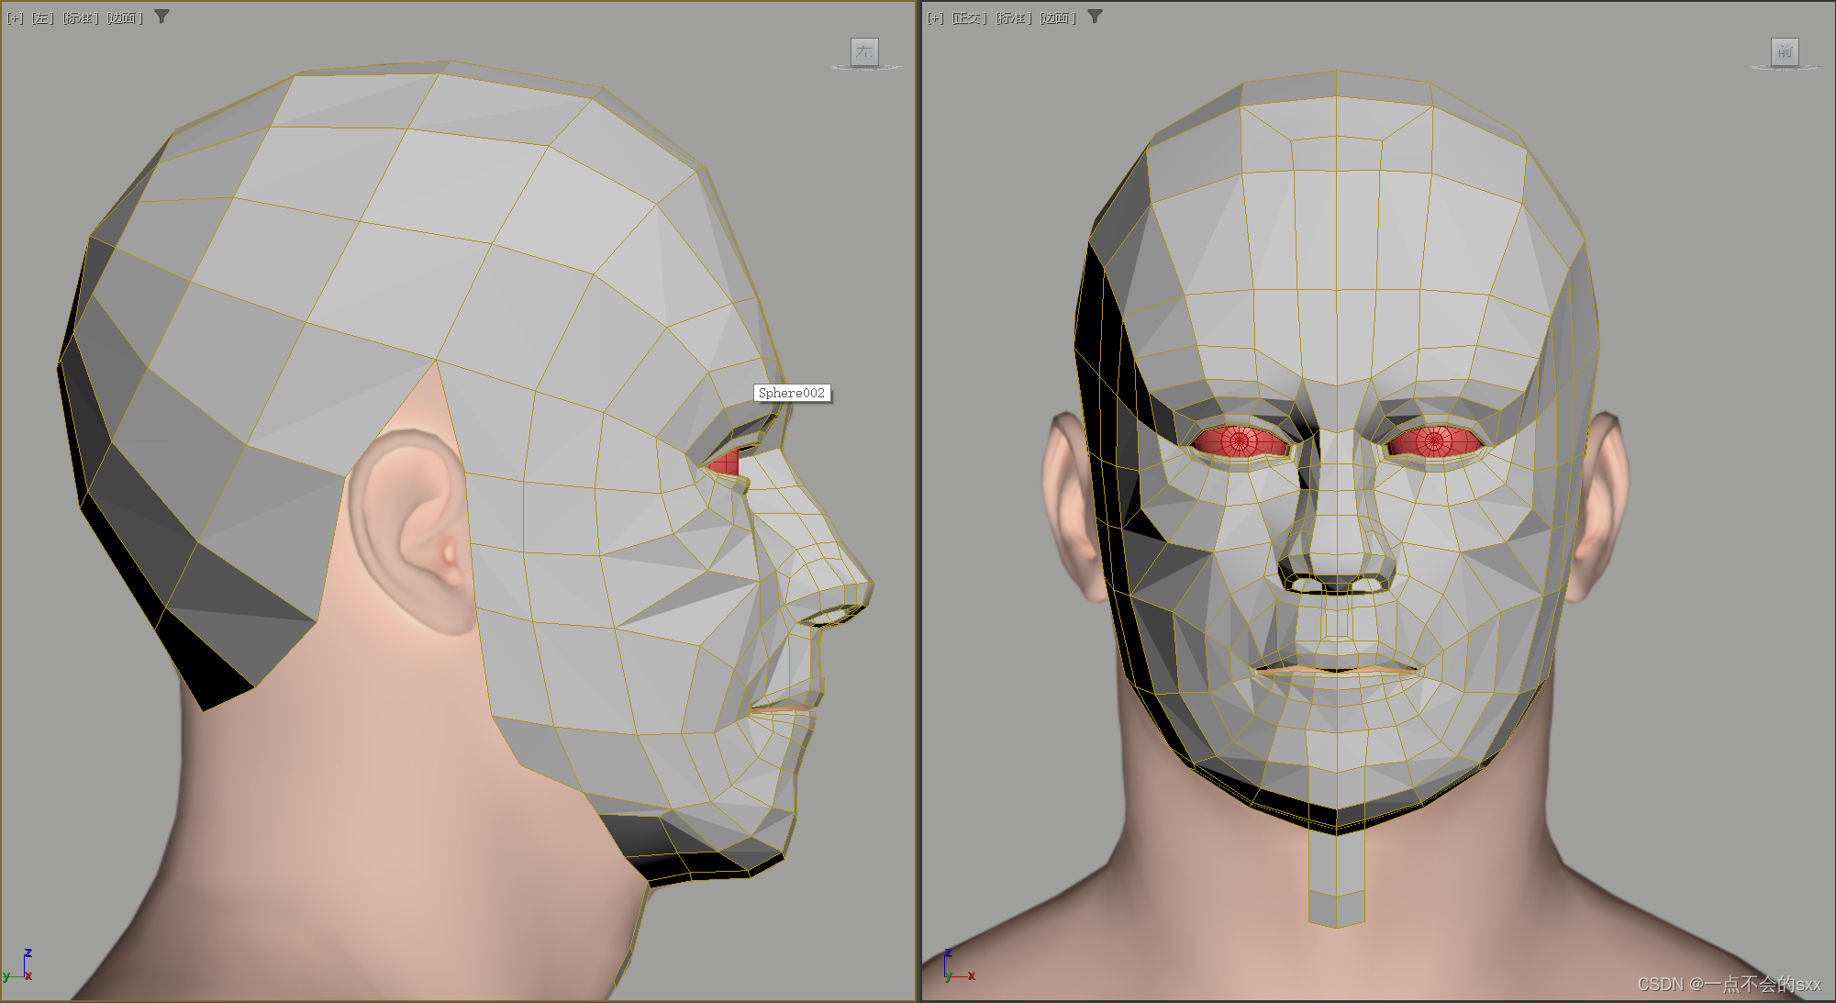Viewport: 1836px width, 1003px height.
Task: Click the Sphere002 tooltip label
Action: click(791, 393)
